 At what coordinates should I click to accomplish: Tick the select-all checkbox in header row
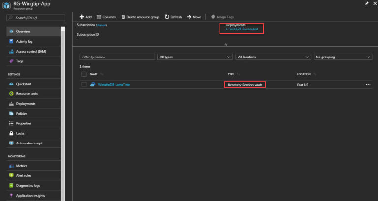[84, 74]
